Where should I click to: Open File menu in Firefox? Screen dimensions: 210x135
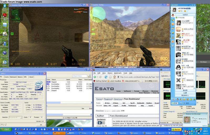[x=94, y=73]
